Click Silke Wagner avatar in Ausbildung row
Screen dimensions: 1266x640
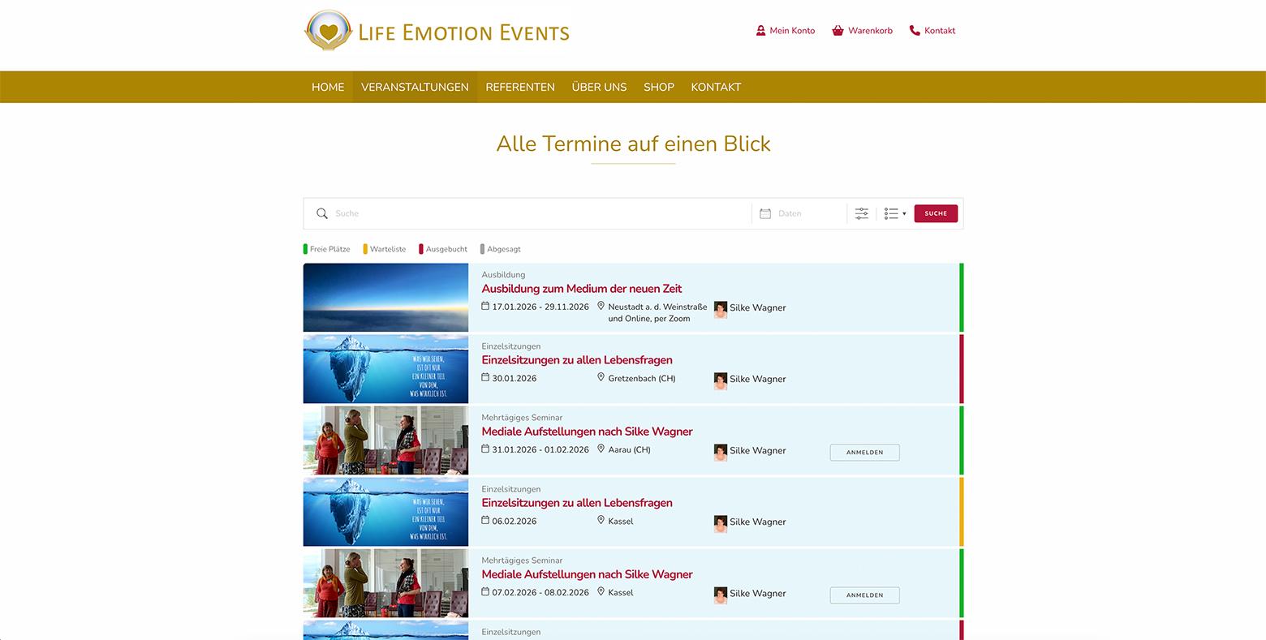[720, 308]
